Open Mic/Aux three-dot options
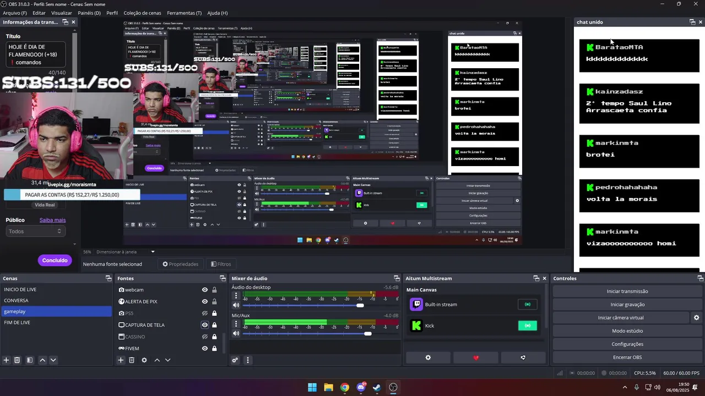705x396 pixels. pyautogui.click(x=236, y=324)
